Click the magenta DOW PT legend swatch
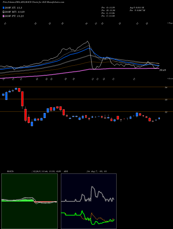Viewport: 173px width, 229px height. 3,16
